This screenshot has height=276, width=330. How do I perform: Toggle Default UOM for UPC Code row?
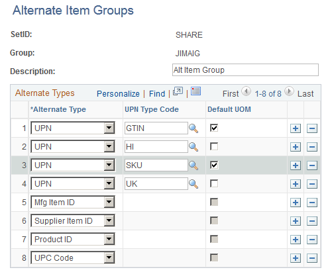(214, 257)
